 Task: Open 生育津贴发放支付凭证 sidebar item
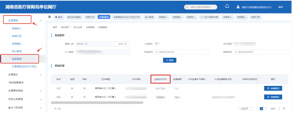[x=25, y=67]
